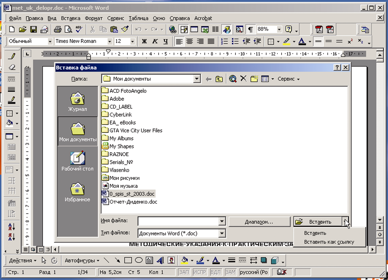Show paragraph marks with the pilcrow icon
388x280 pixels.
coord(250,30)
